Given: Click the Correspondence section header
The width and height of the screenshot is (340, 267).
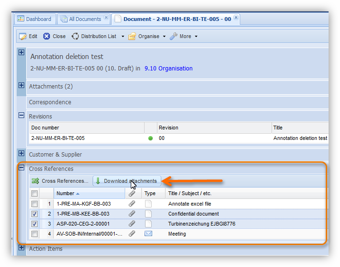Looking at the screenshot, I should tap(177, 102).
